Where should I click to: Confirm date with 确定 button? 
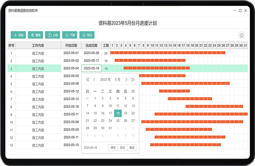(x=132, y=148)
